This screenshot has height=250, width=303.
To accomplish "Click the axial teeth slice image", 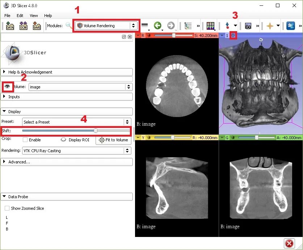I will [x=177, y=86].
